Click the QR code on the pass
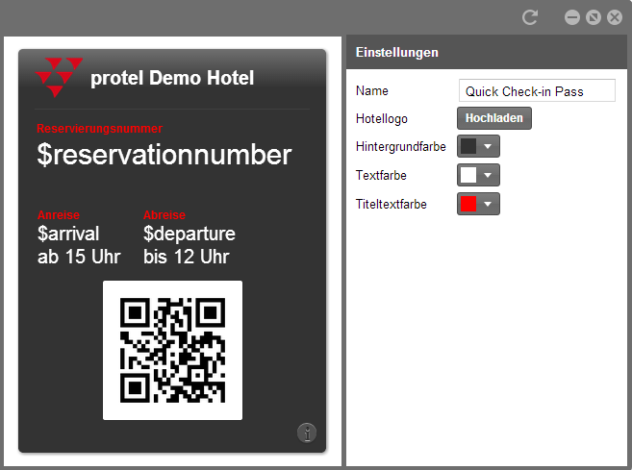632x470 pixels. tap(172, 350)
